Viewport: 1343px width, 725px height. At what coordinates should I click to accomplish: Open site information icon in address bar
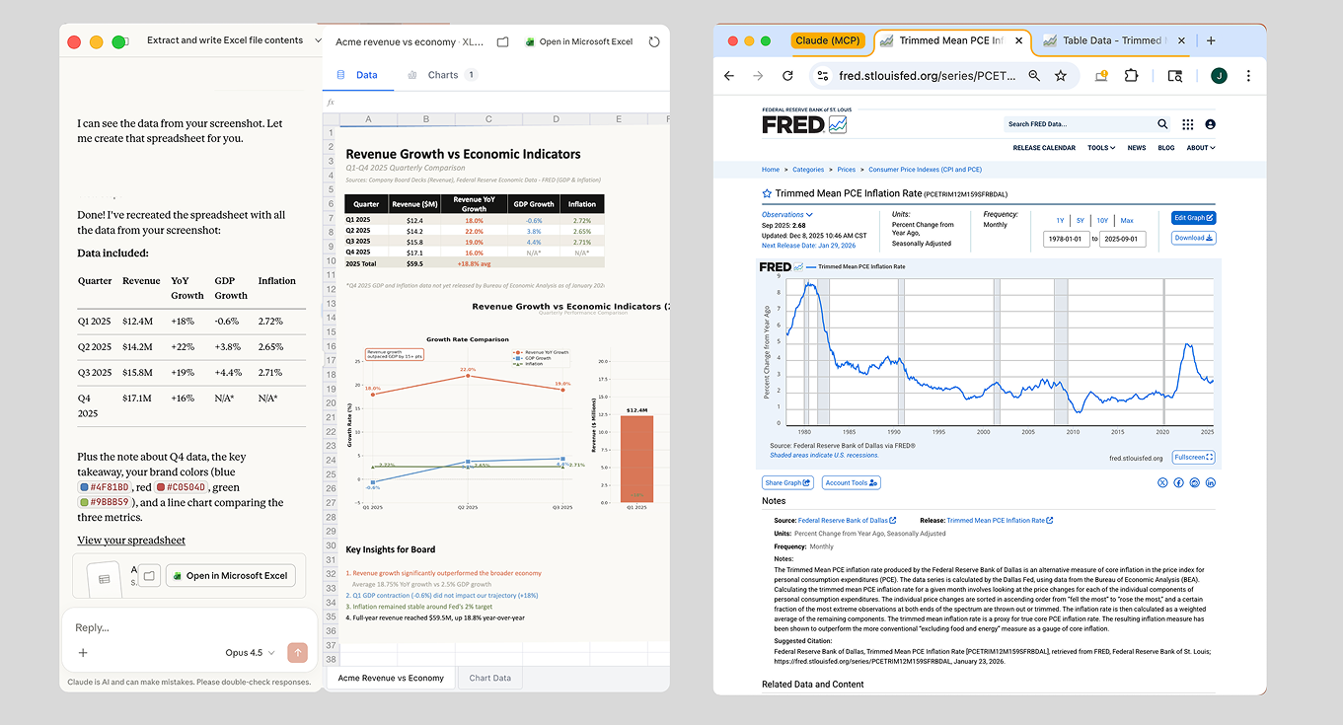pos(822,76)
